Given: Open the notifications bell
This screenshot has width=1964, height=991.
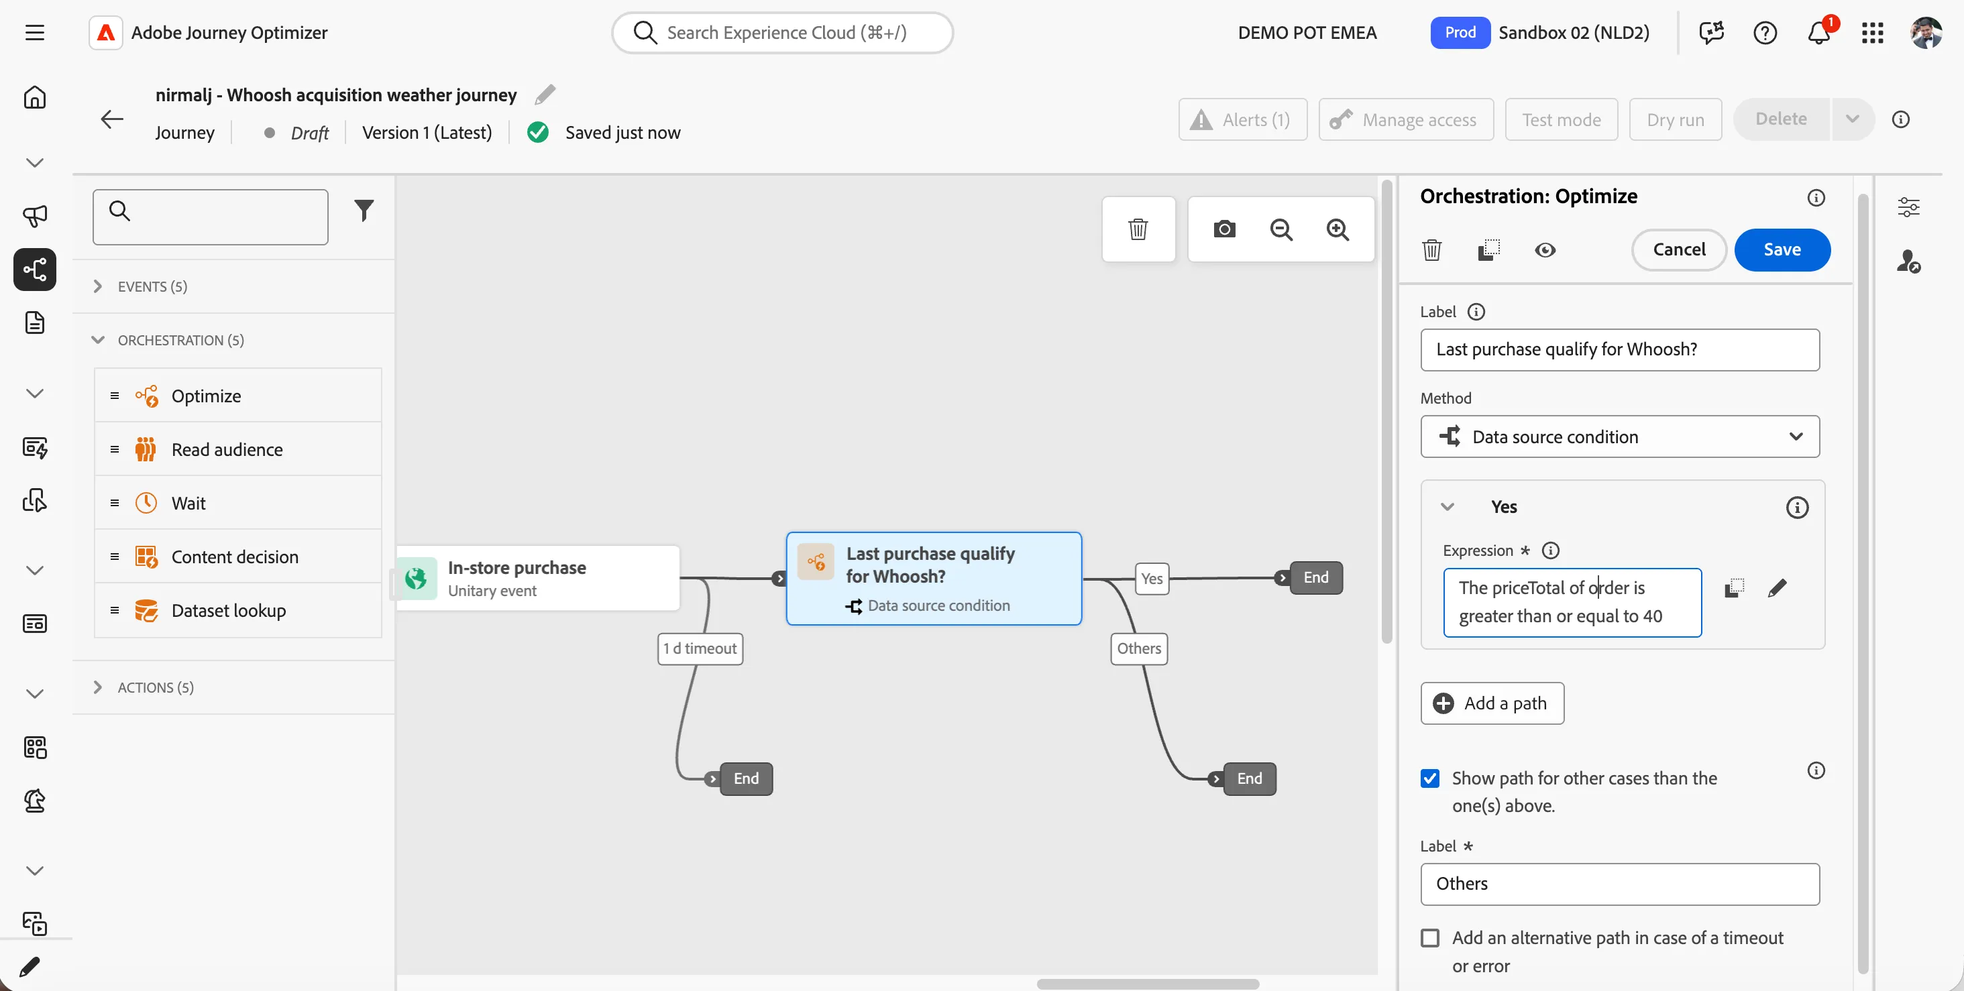Looking at the screenshot, I should (x=1819, y=33).
